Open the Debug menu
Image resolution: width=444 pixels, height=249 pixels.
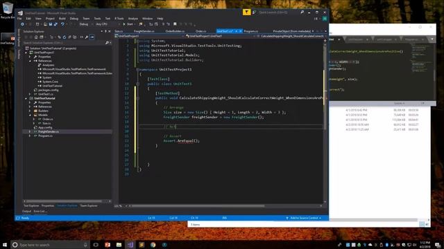74,19
